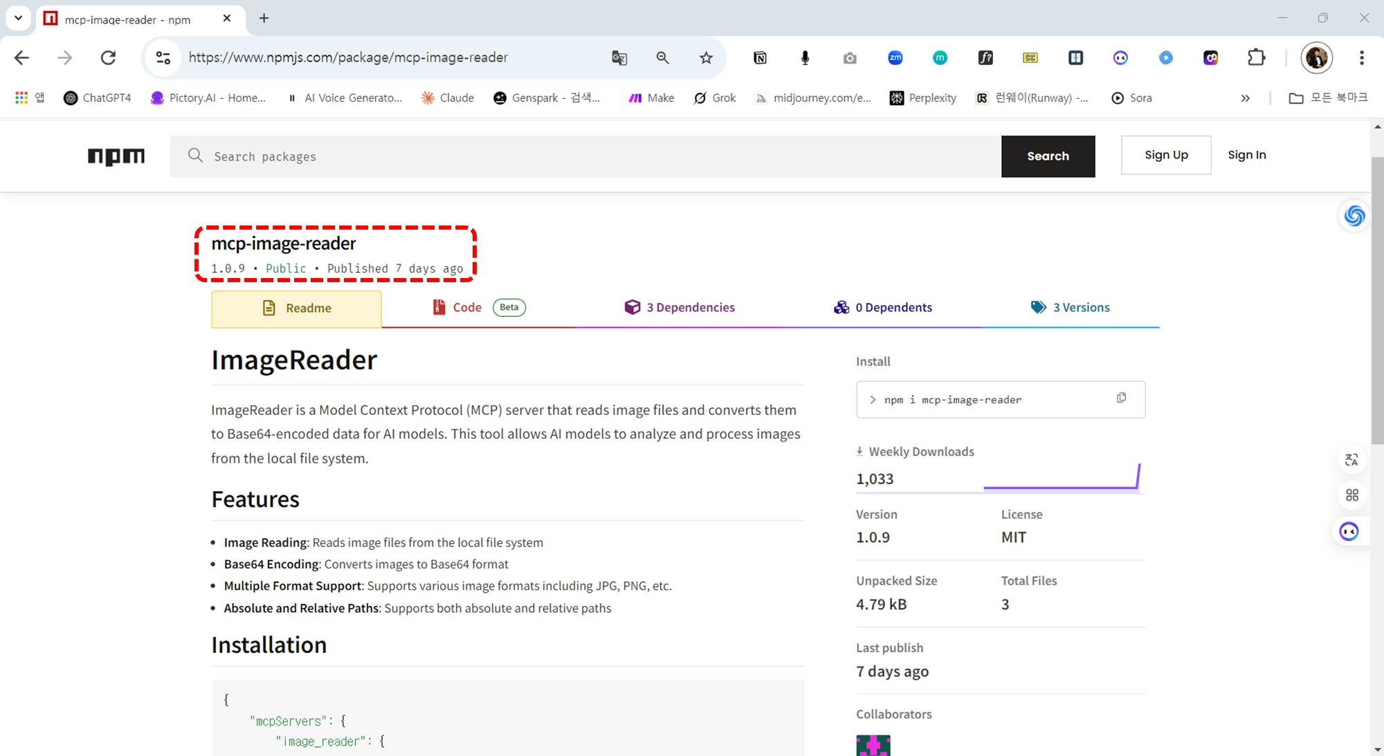Open the Chrome three-dot menu
This screenshot has height=756, width=1384.
[x=1361, y=58]
